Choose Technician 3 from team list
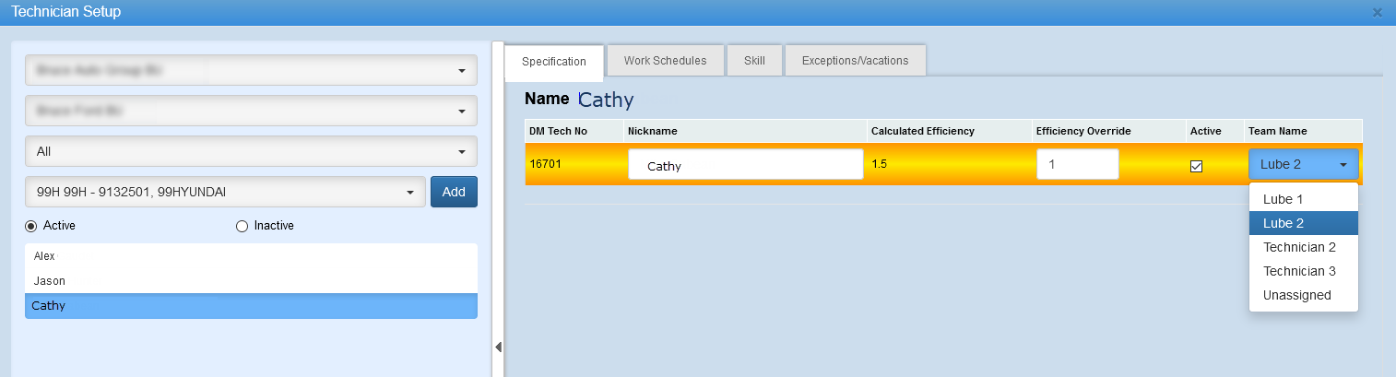This screenshot has width=1396, height=377. point(1299,271)
